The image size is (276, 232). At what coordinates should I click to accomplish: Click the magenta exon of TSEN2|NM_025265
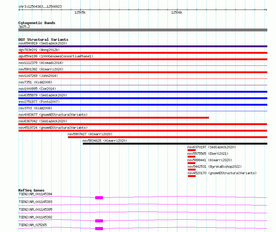coord(99,229)
